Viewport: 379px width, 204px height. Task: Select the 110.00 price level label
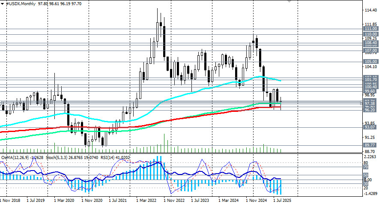[370, 34]
